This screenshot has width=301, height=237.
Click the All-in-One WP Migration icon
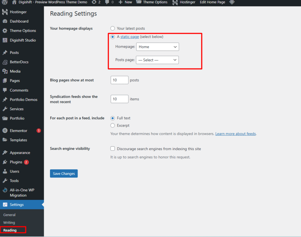(5, 190)
